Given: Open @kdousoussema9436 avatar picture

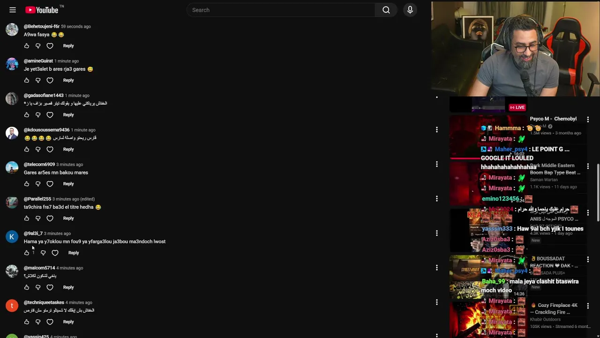Looking at the screenshot, I should click(x=12, y=133).
